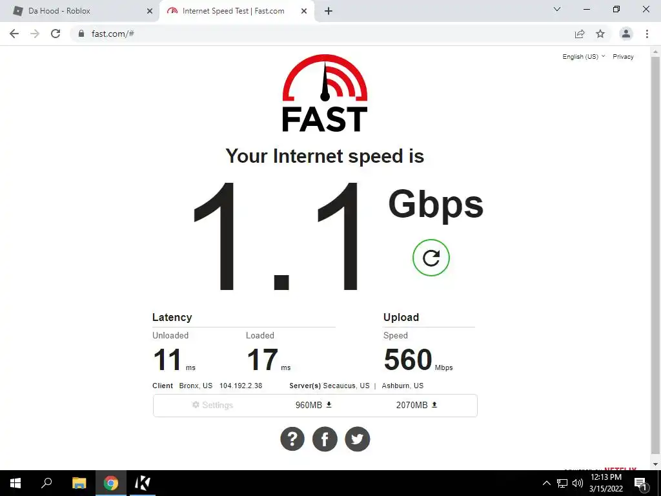The image size is (661, 496).
Task: Open Chrome's three-dot menu
Action: (647, 34)
